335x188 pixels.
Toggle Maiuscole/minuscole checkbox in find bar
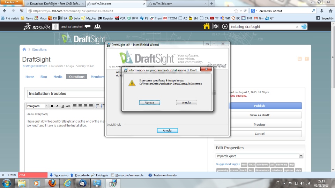click(x=113, y=175)
